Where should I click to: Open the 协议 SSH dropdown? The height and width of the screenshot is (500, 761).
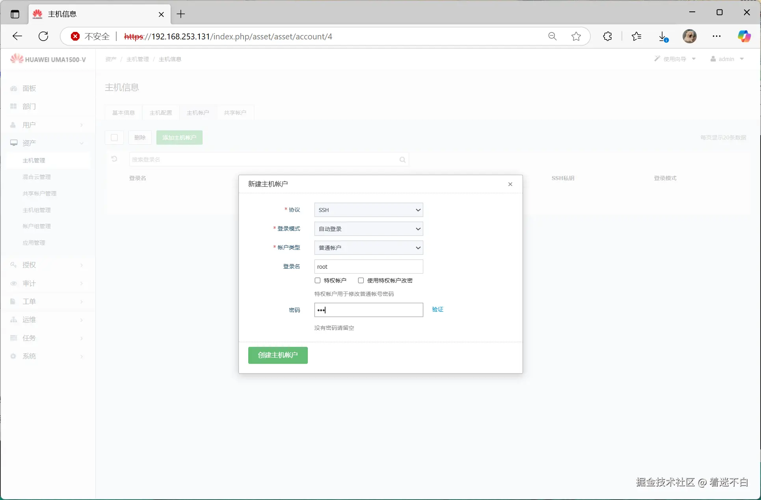click(368, 210)
